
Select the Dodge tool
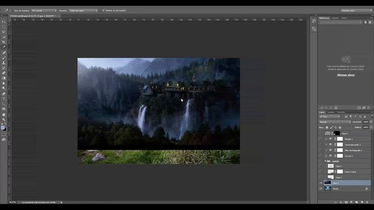[4, 88]
